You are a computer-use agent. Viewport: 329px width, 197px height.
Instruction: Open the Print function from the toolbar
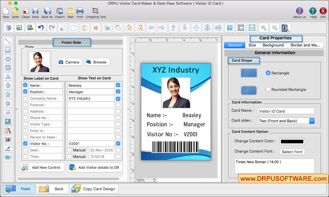(x=80, y=12)
